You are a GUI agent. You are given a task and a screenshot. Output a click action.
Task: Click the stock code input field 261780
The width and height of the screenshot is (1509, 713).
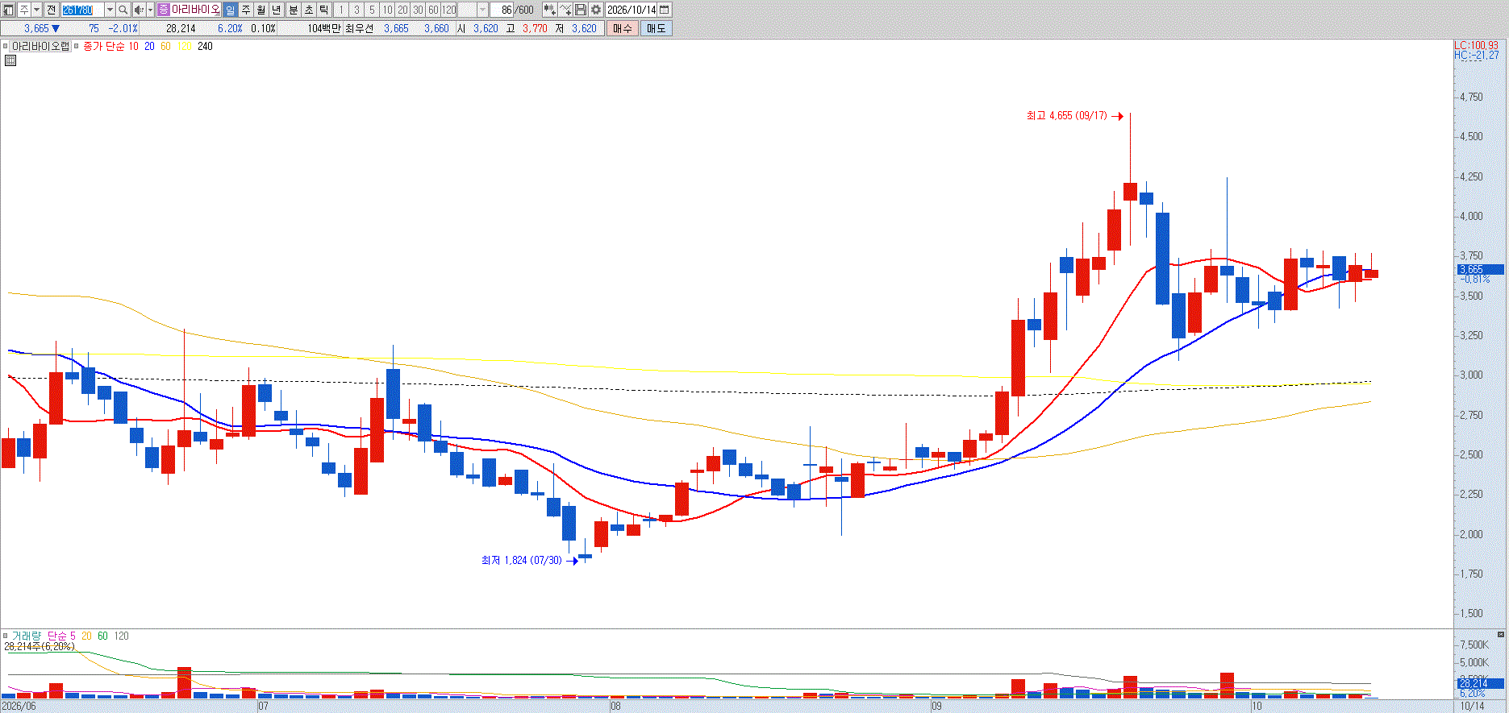tap(82, 10)
